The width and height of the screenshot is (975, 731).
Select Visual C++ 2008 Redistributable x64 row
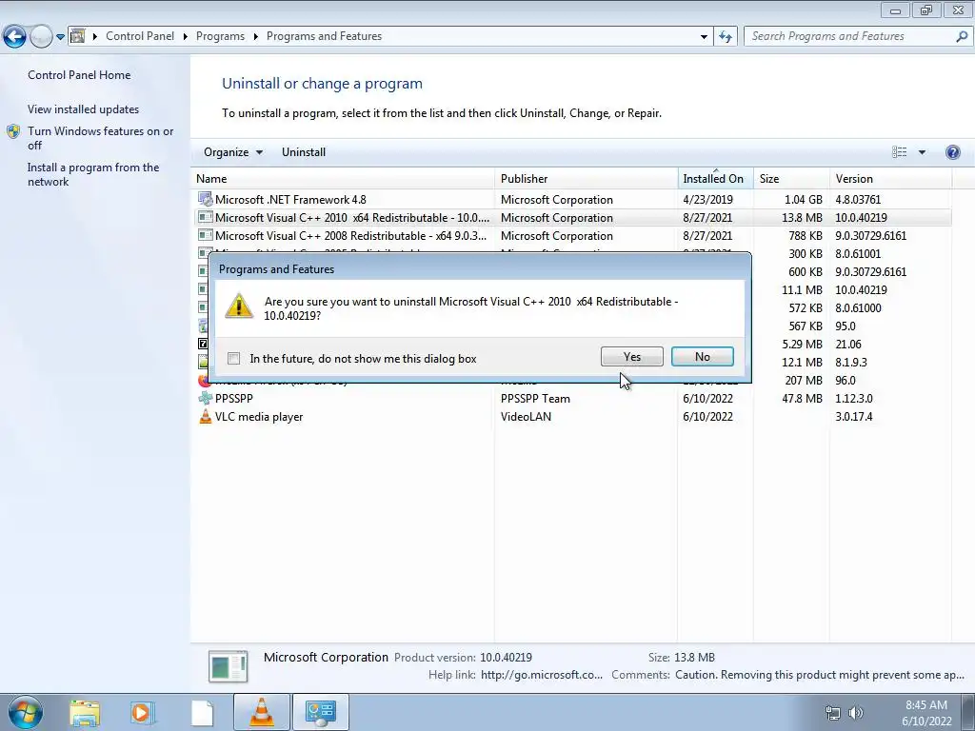[x=572, y=236]
